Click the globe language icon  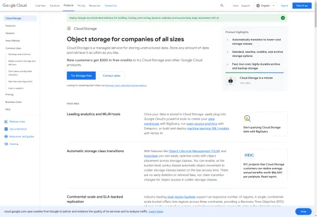(258, 6)
